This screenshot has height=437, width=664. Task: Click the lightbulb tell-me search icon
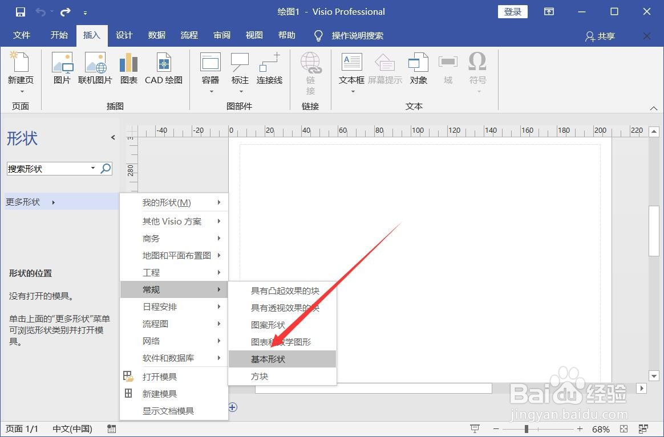coord(318,35)
